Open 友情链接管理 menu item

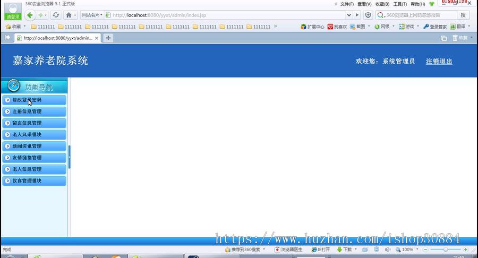pyautogui.click(x=34, y=158)
